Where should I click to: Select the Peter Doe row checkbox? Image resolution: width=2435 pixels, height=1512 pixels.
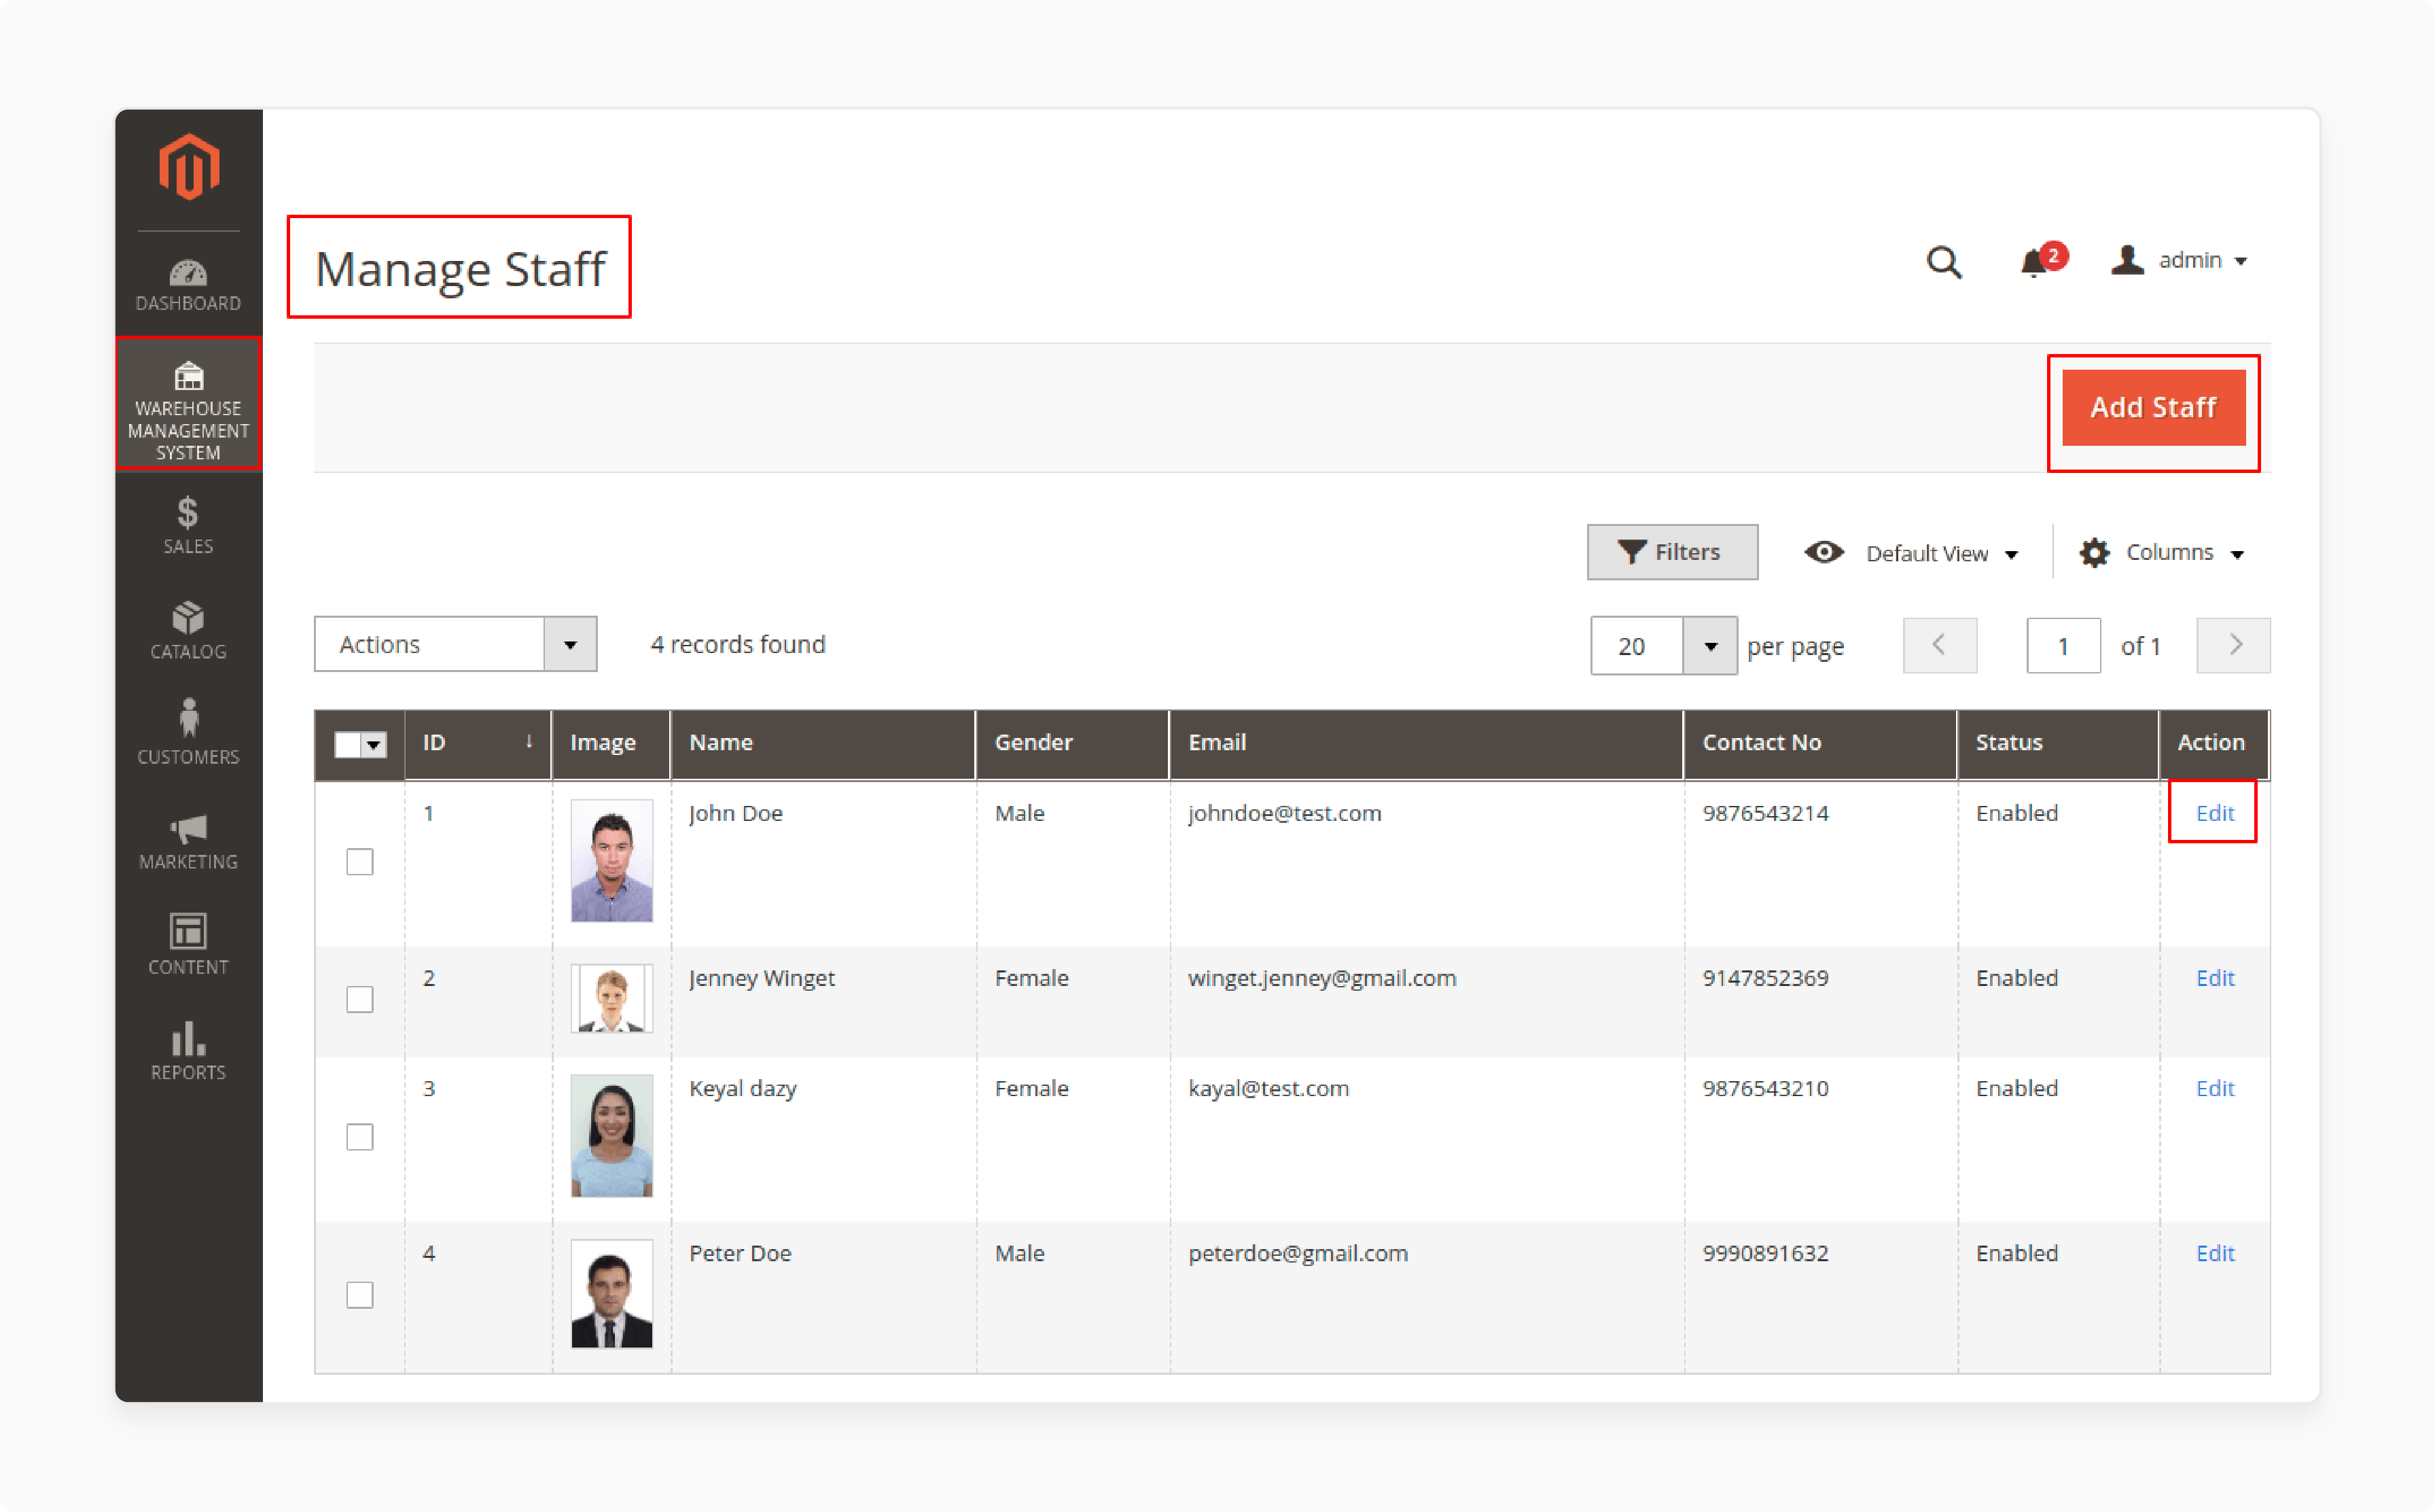point(360,1295)
